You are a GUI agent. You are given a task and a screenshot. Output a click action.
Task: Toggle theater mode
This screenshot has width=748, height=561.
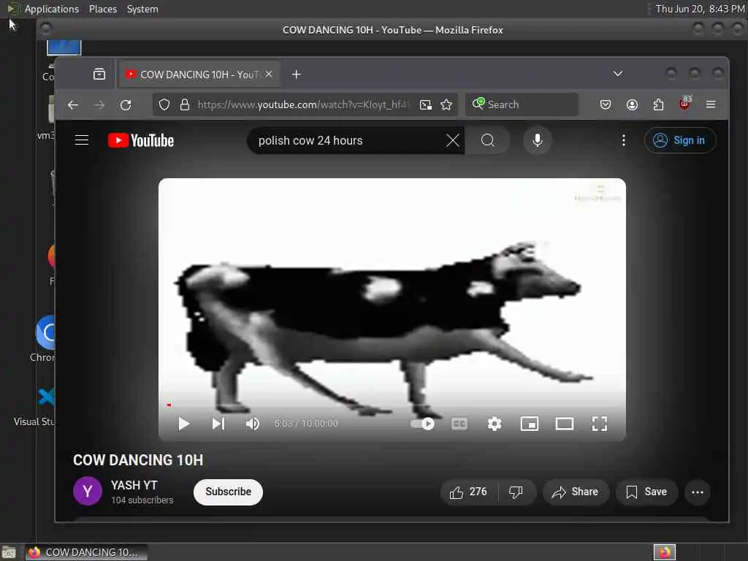[565, 424]
